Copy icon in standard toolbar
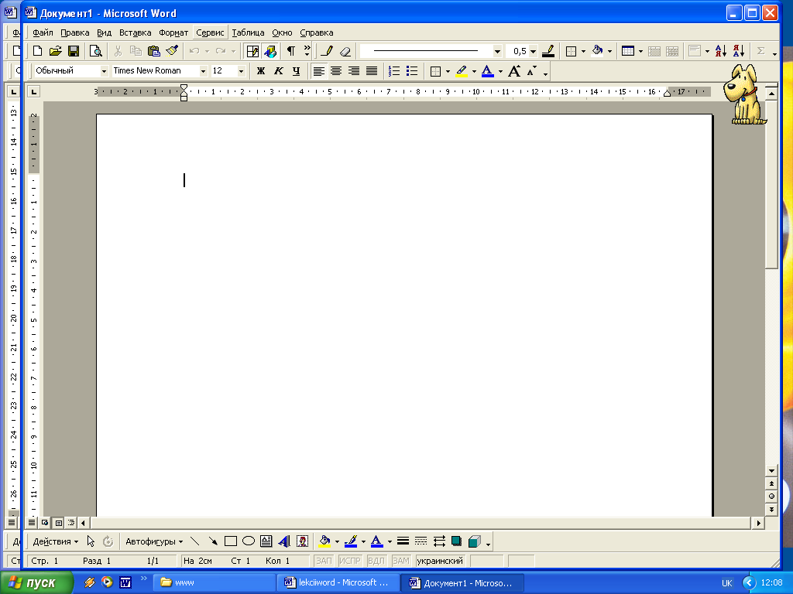Viewport: 793px width, 594px height. tap(136, 51)
